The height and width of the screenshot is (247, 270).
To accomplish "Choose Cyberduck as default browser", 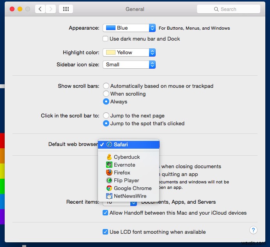I will [129, 157].
